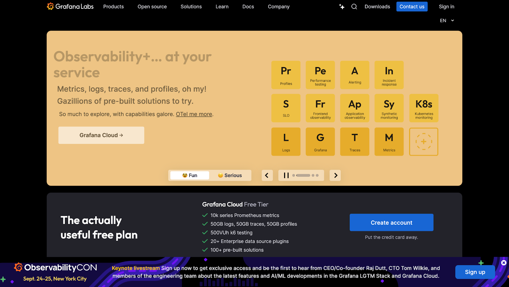
Task: Click the Grafana Labs logo
Action: click(70, 6)
